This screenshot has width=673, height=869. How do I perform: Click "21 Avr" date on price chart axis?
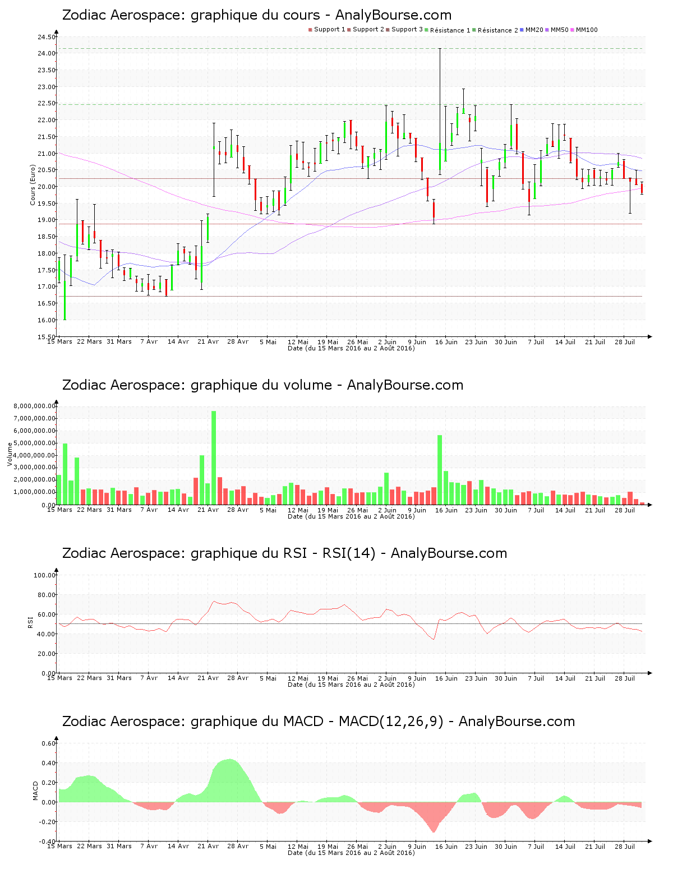click(x=209, y=341)
